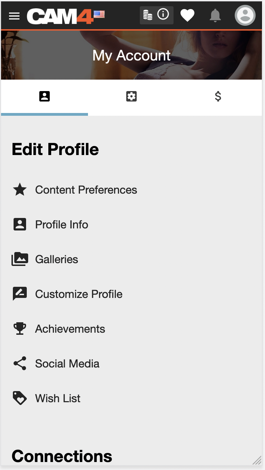Show notifications bell
This screenshot has height=470, width=265.
(x=215, y=15)
